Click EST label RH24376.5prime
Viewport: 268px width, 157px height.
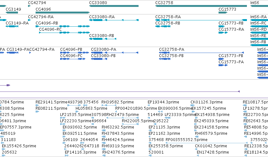coord(118,153)
